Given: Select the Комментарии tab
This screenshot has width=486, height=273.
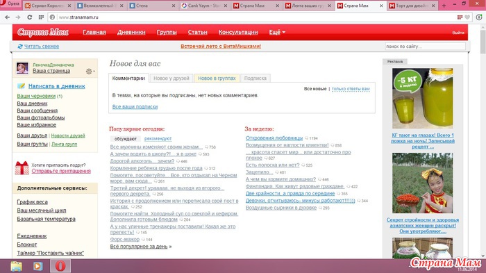Looking at the screenshot, I should (x=128, y=78).
